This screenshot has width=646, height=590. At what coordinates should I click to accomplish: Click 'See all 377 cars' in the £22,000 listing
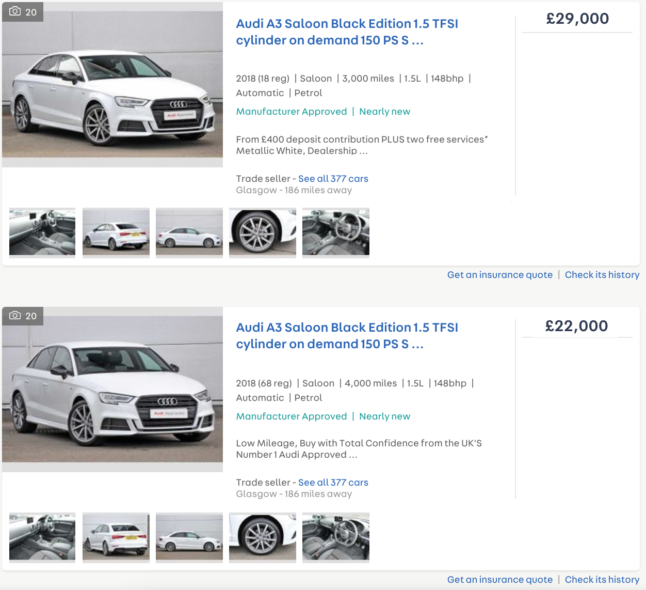pyautogui.click(x=333, y=483)
